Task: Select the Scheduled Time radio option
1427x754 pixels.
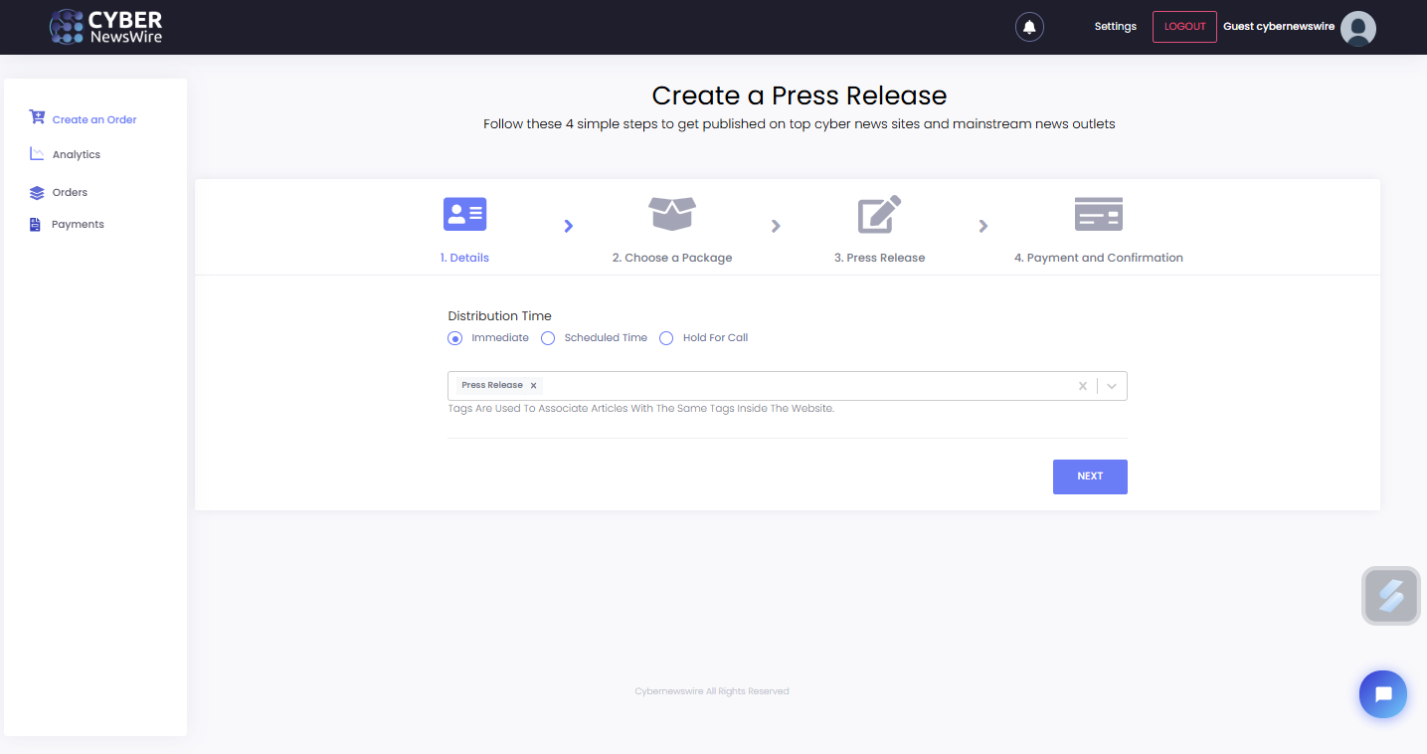Action: click(x=548, y=338)
